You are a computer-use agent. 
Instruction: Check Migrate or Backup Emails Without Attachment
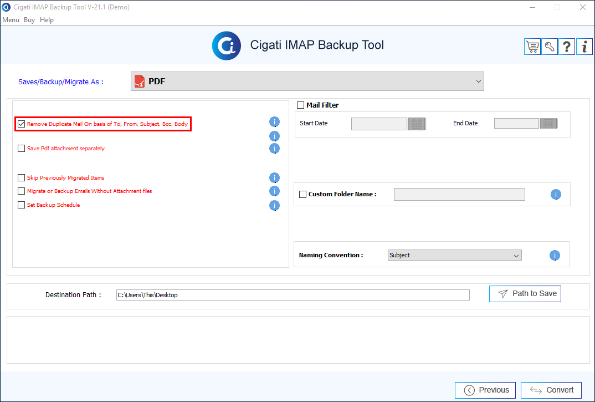pos(21,191)
